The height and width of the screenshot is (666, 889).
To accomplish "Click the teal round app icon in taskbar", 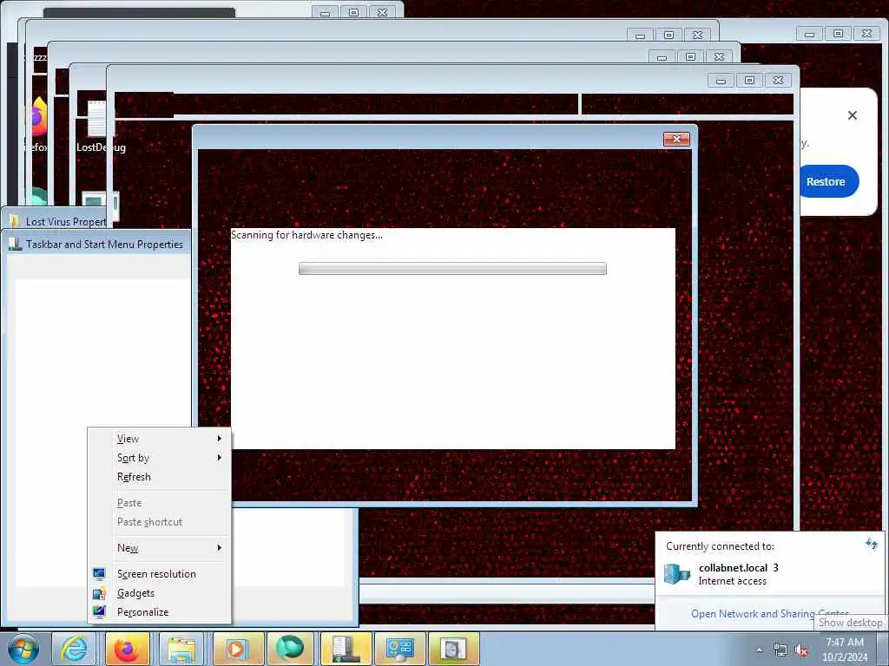I will click(289, 649).
